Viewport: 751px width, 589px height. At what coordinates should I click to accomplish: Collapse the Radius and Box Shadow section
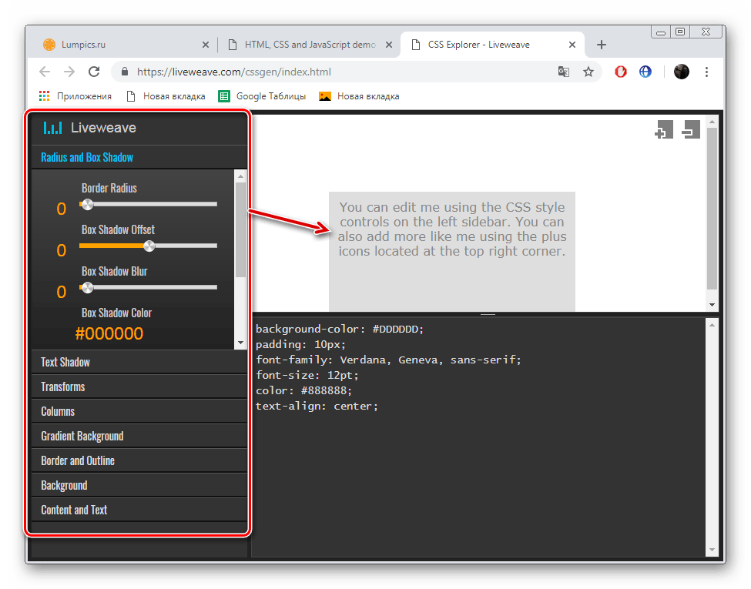point(139,157)
